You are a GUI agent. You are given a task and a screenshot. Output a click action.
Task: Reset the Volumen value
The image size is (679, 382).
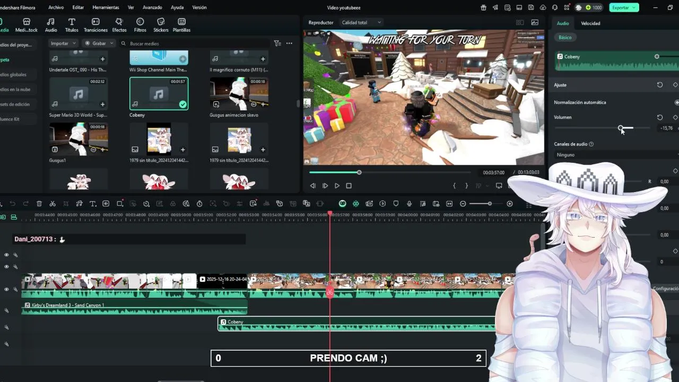pos(660,117)
